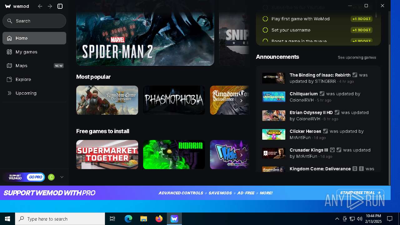Click the green user avatar
Image resolution: width=400 pixels, height=225 pixels.
tap(51, 177)
